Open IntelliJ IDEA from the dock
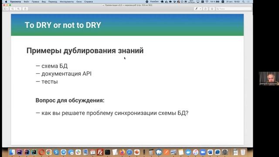The width and height of the screenshot is (279, 157). point(27,152)
